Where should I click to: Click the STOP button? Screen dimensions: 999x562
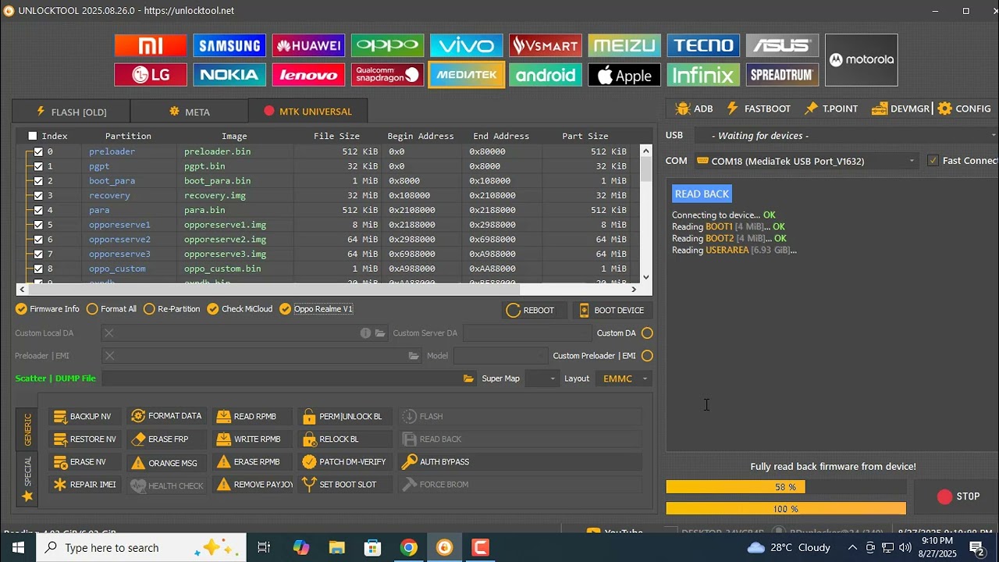958,496
